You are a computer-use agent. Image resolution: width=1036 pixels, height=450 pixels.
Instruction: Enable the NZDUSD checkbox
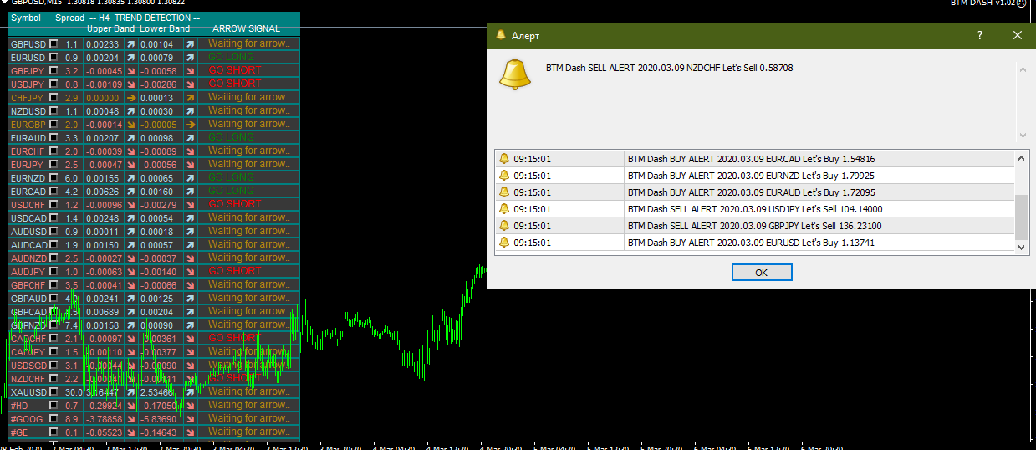pos(54,110)
